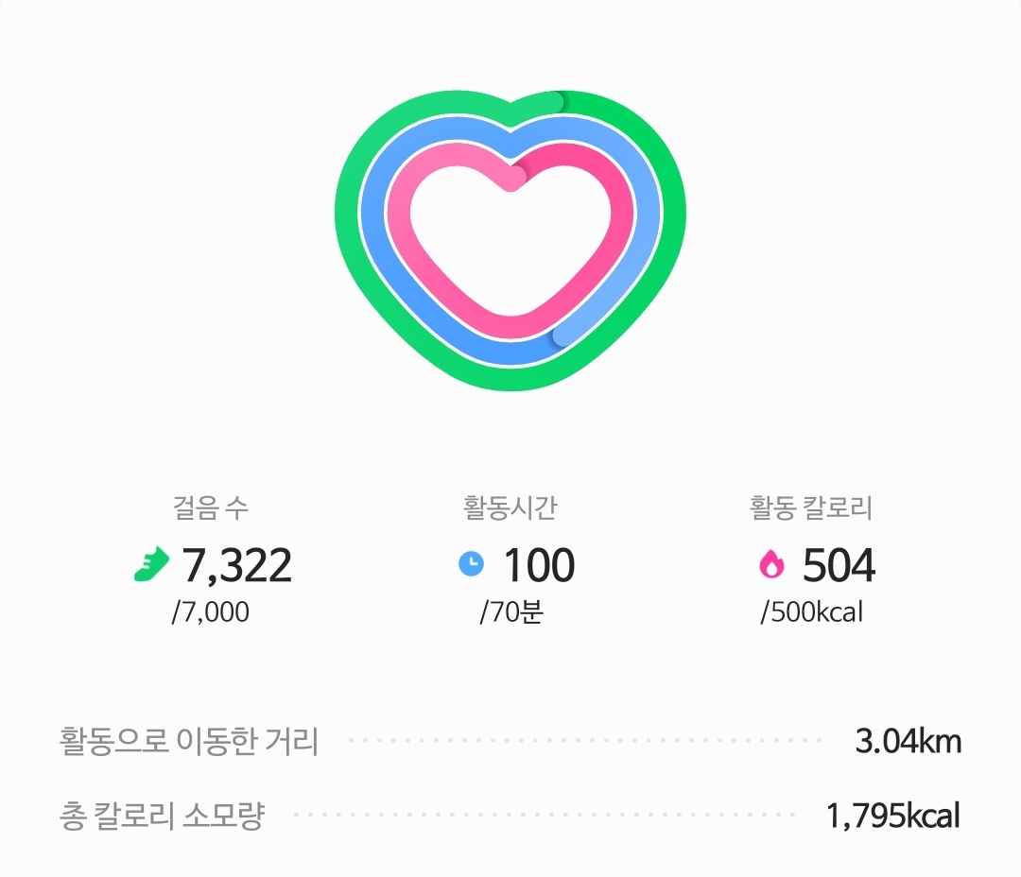1021x877 pixels.
Task: Tap the /70분 active time goal
Action: tap(510, 612)
